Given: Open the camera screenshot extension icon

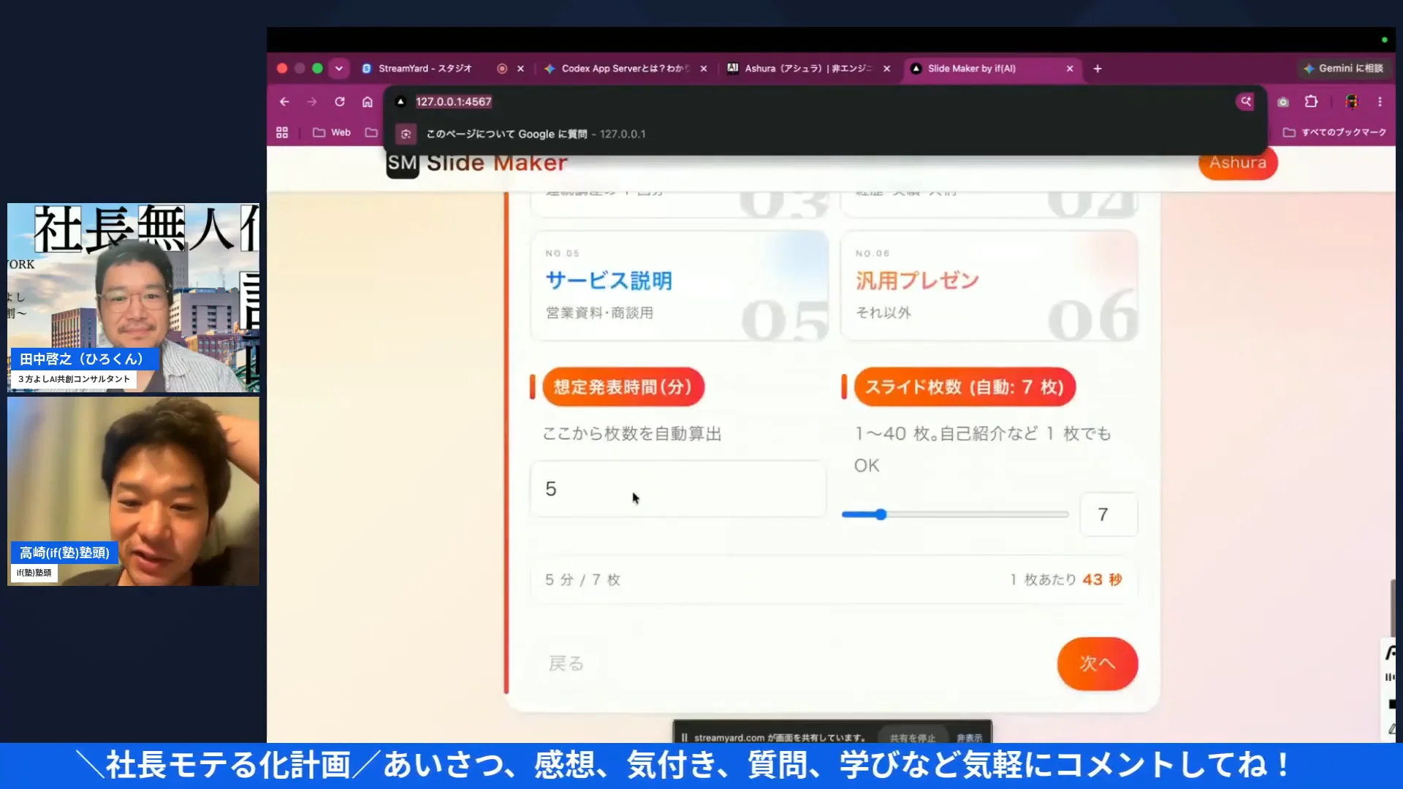Looking at the screenshot, I should [1282, 102].
